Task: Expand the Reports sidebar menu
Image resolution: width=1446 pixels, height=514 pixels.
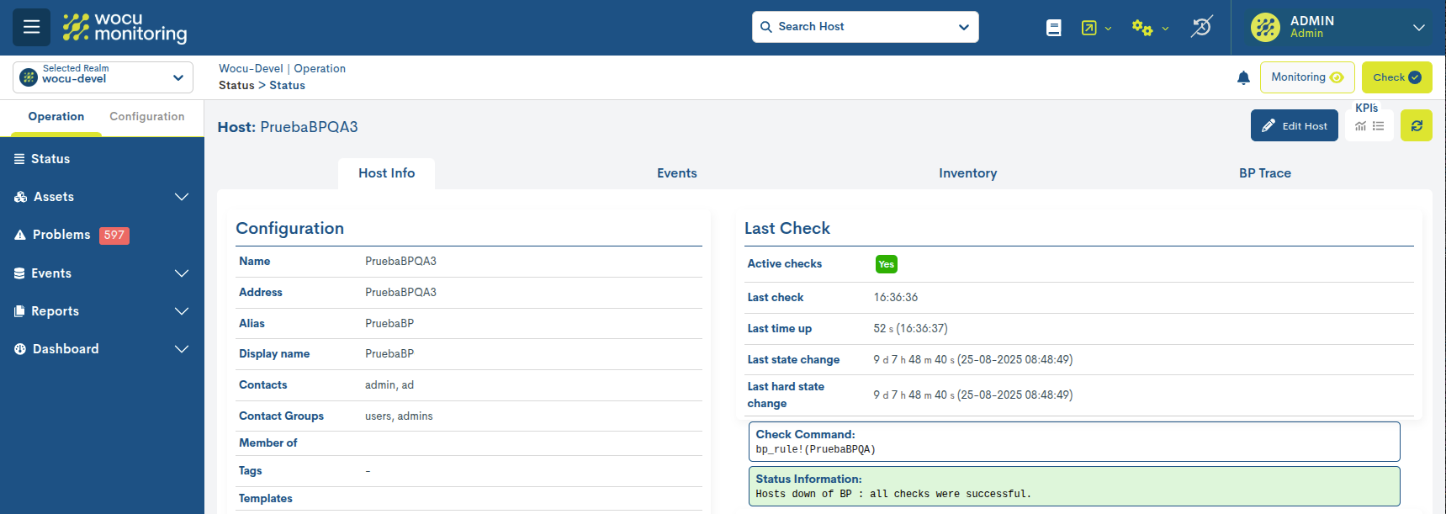Action: 102,311
